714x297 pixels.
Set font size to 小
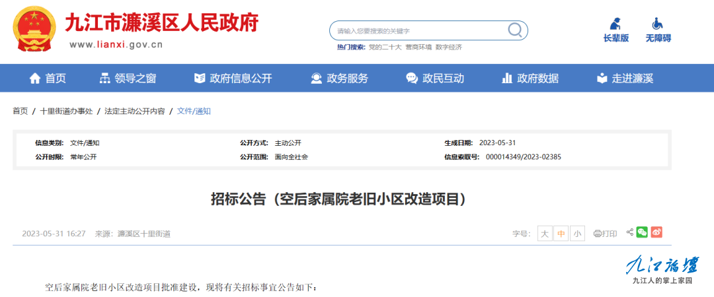(x=578, y=234)
